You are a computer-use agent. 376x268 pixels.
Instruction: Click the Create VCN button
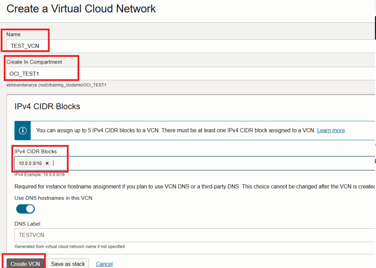coord(25,264)
